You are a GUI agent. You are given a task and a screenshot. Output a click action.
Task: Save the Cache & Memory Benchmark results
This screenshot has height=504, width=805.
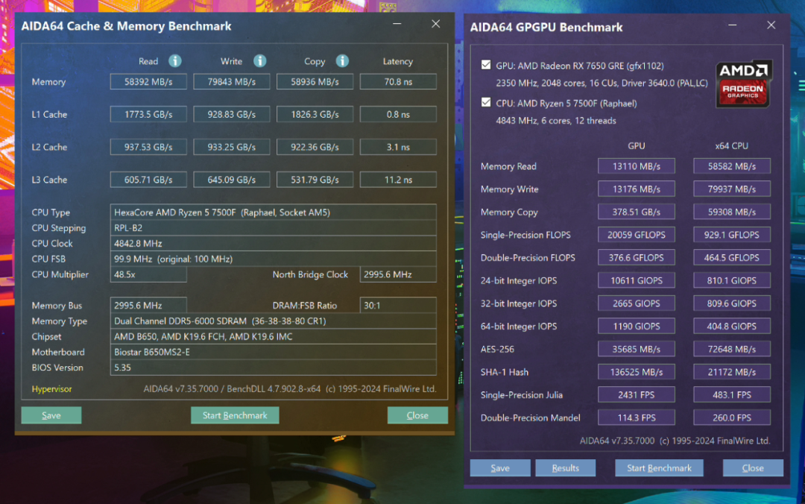point(51,415)
